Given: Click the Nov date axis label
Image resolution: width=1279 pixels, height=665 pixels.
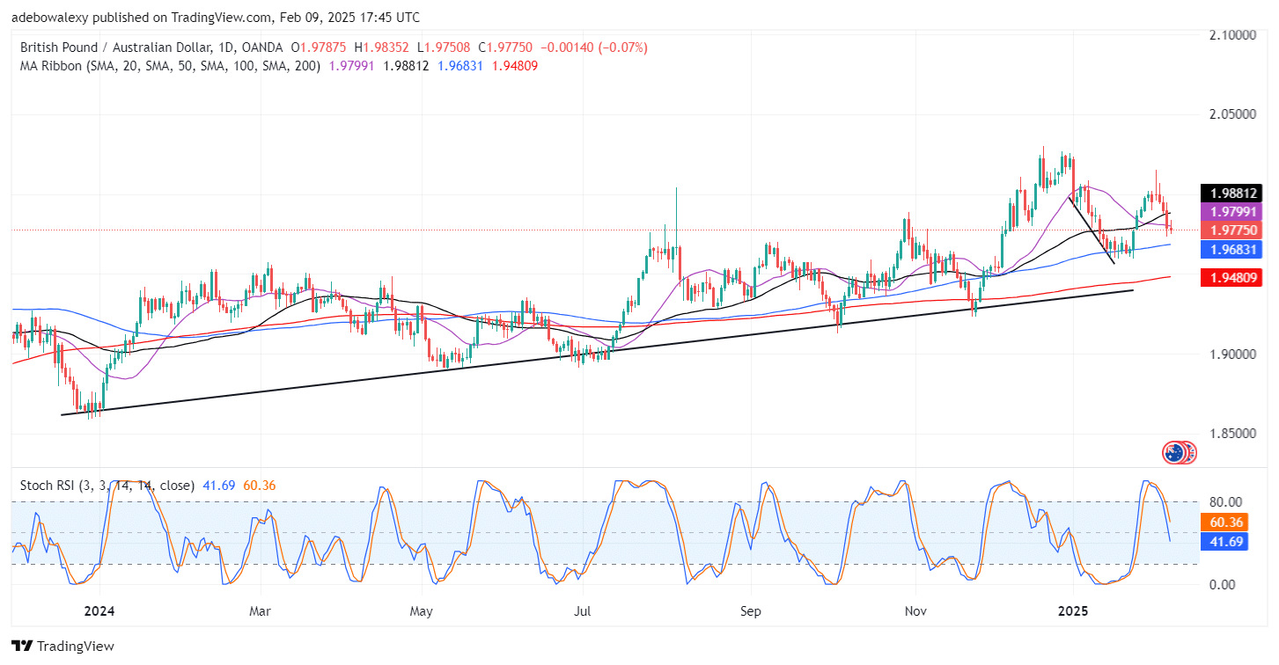Looking at the screenshot, I should pos(915,610).
